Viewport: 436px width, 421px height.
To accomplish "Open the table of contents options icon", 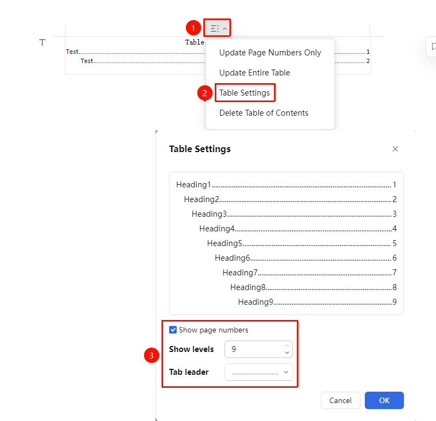I will pyautogui.click(x=217, y=28).
